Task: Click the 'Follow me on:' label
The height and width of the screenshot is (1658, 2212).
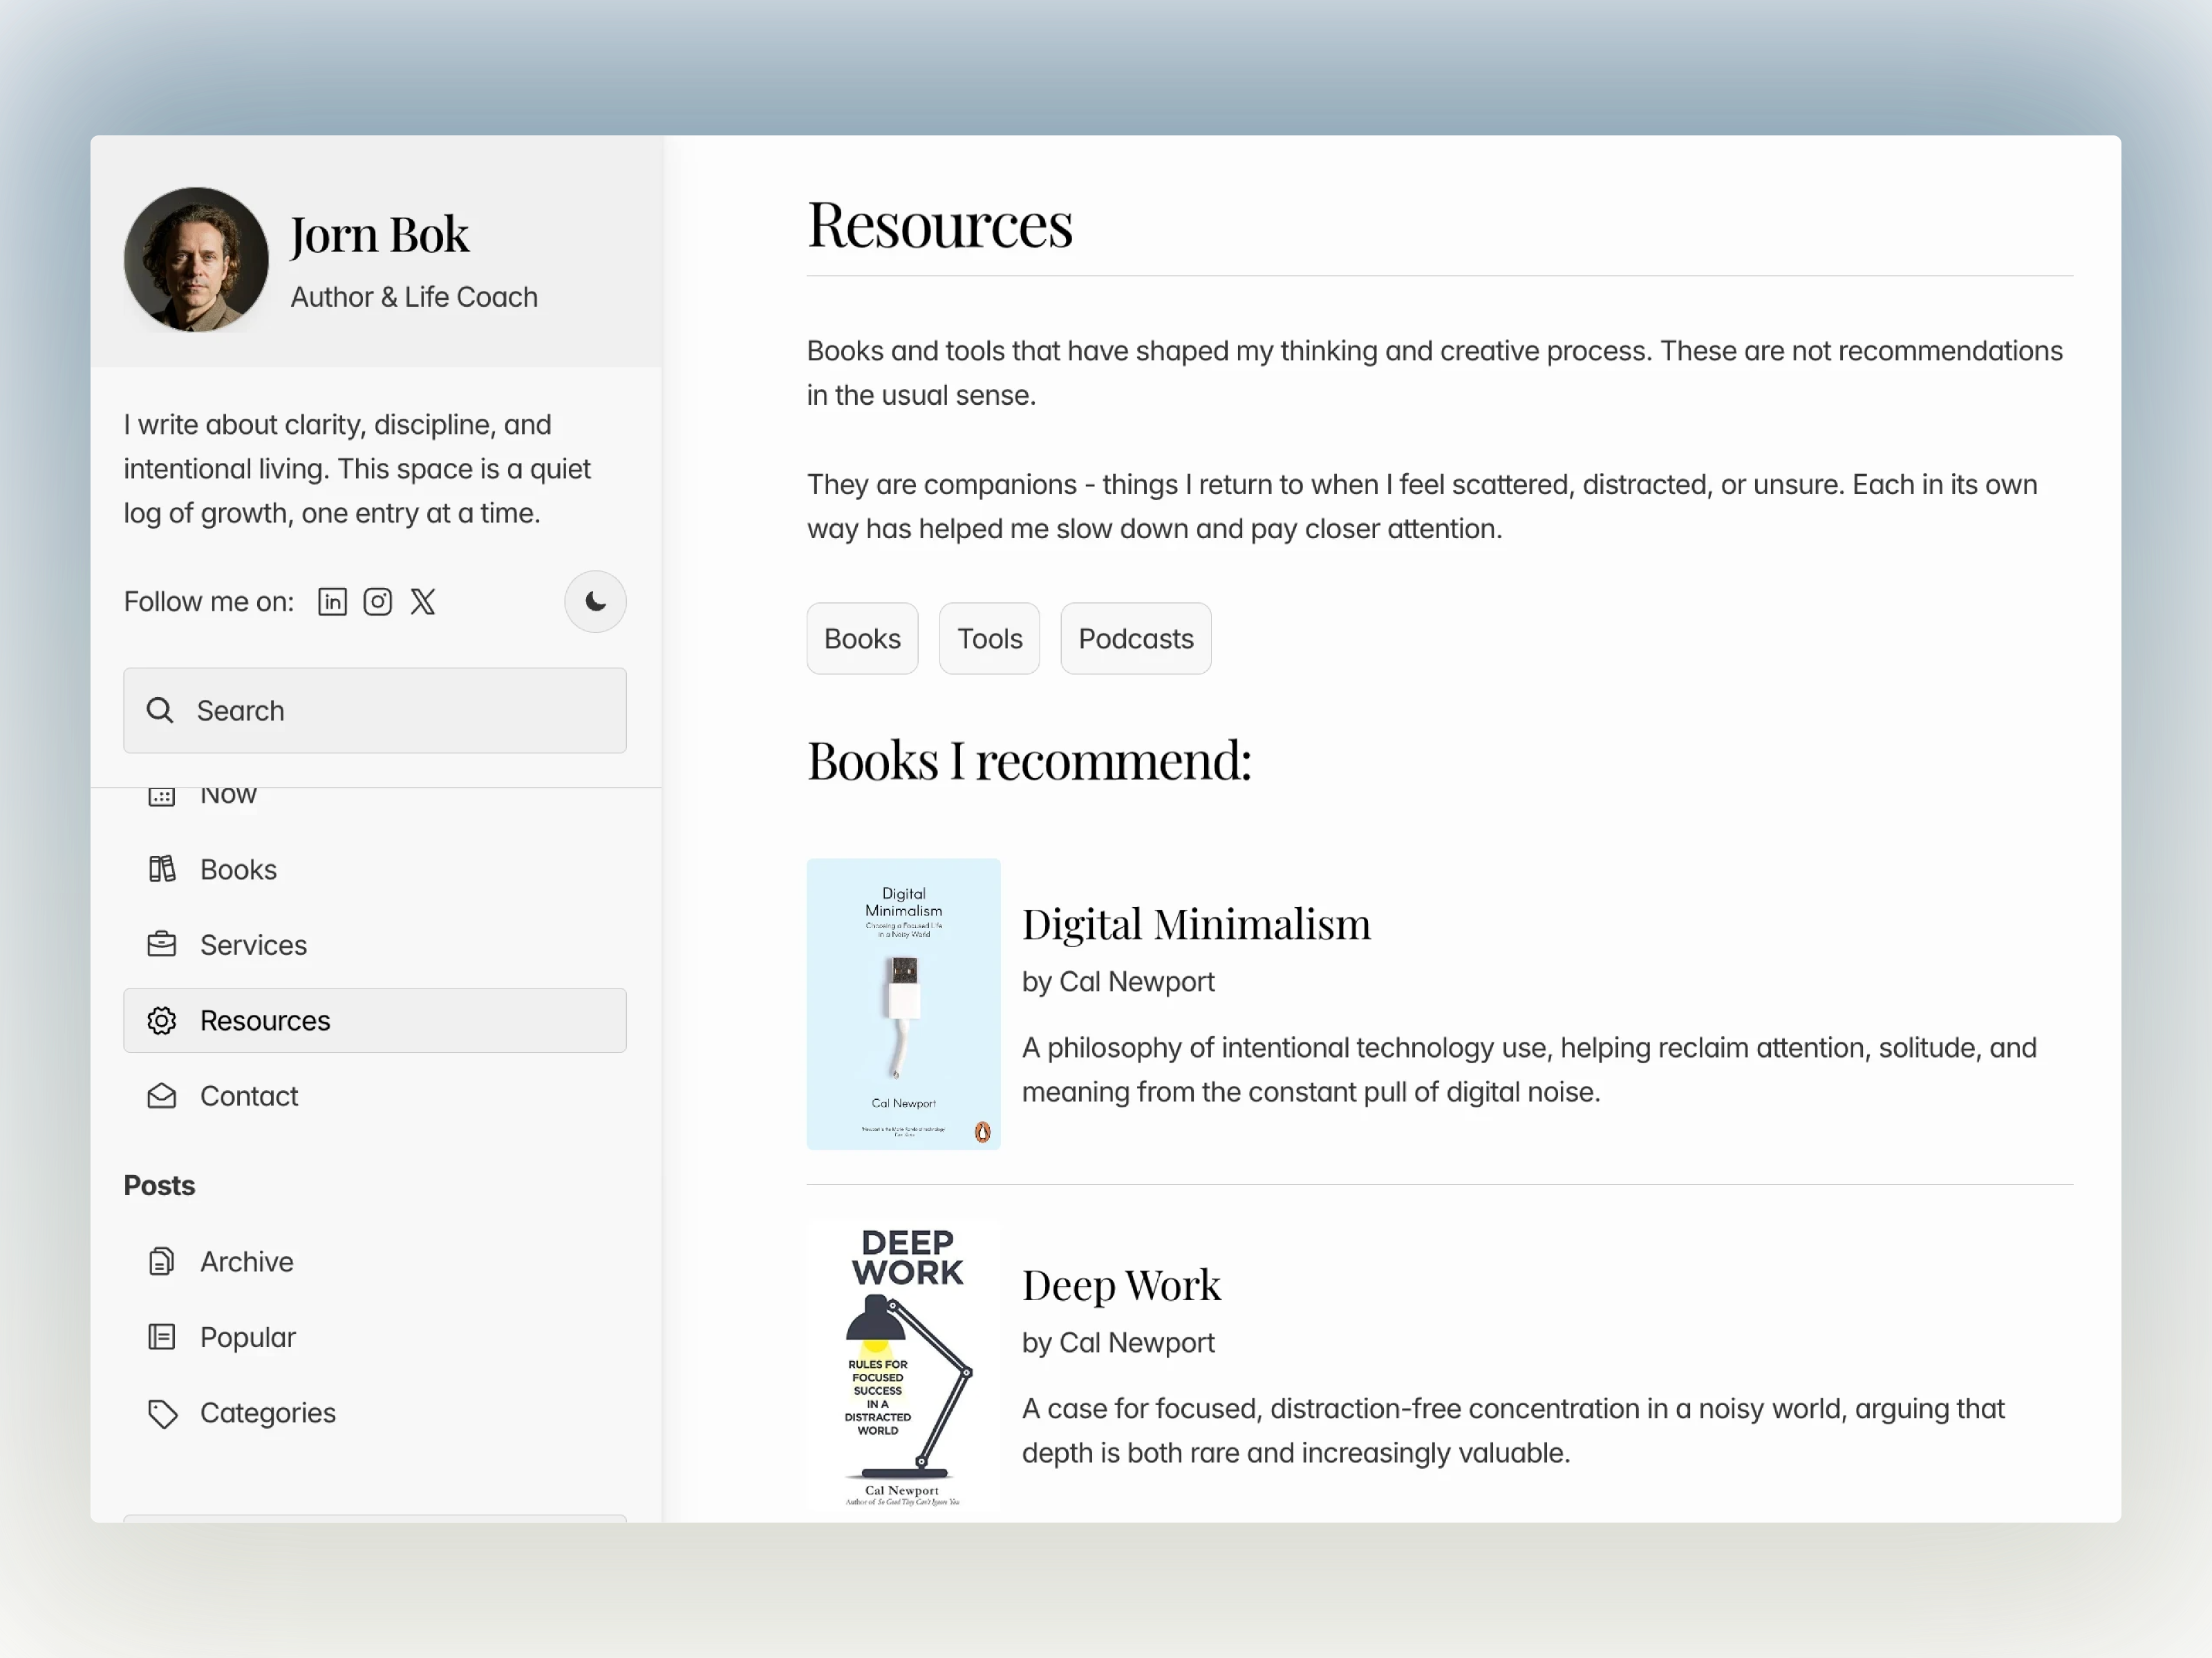Action: (209, 602)
